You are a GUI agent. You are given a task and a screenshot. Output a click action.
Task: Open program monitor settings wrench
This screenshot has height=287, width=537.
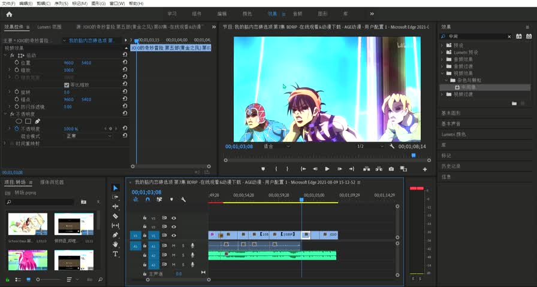(x=392, y=146)
